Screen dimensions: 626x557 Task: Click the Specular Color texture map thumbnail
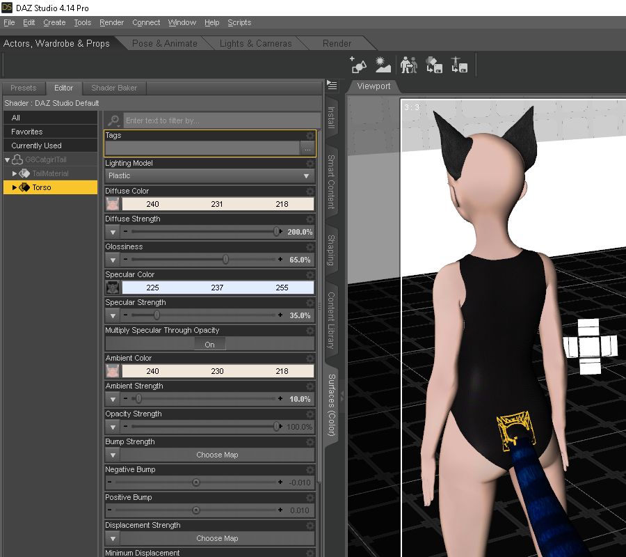coord(113,288)
